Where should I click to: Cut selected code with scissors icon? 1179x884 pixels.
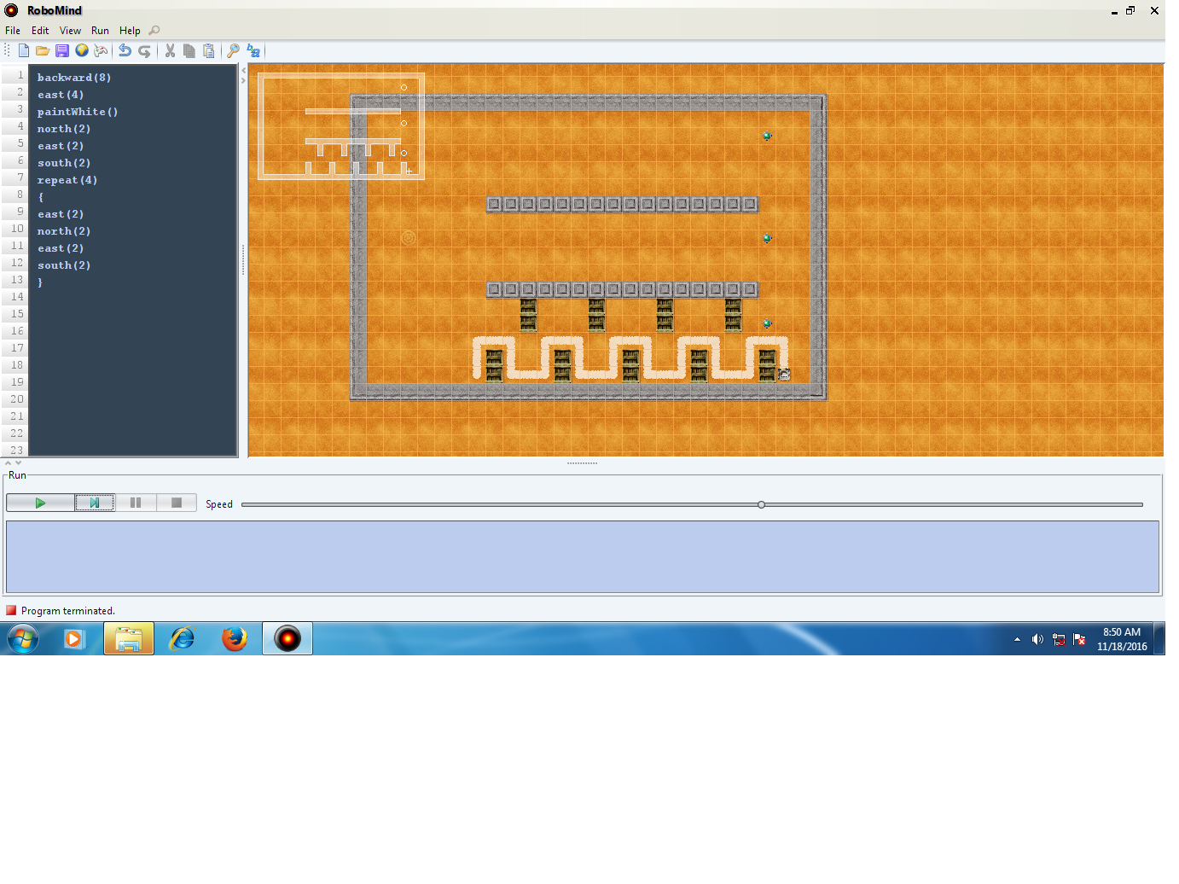[x=170, y=51]
